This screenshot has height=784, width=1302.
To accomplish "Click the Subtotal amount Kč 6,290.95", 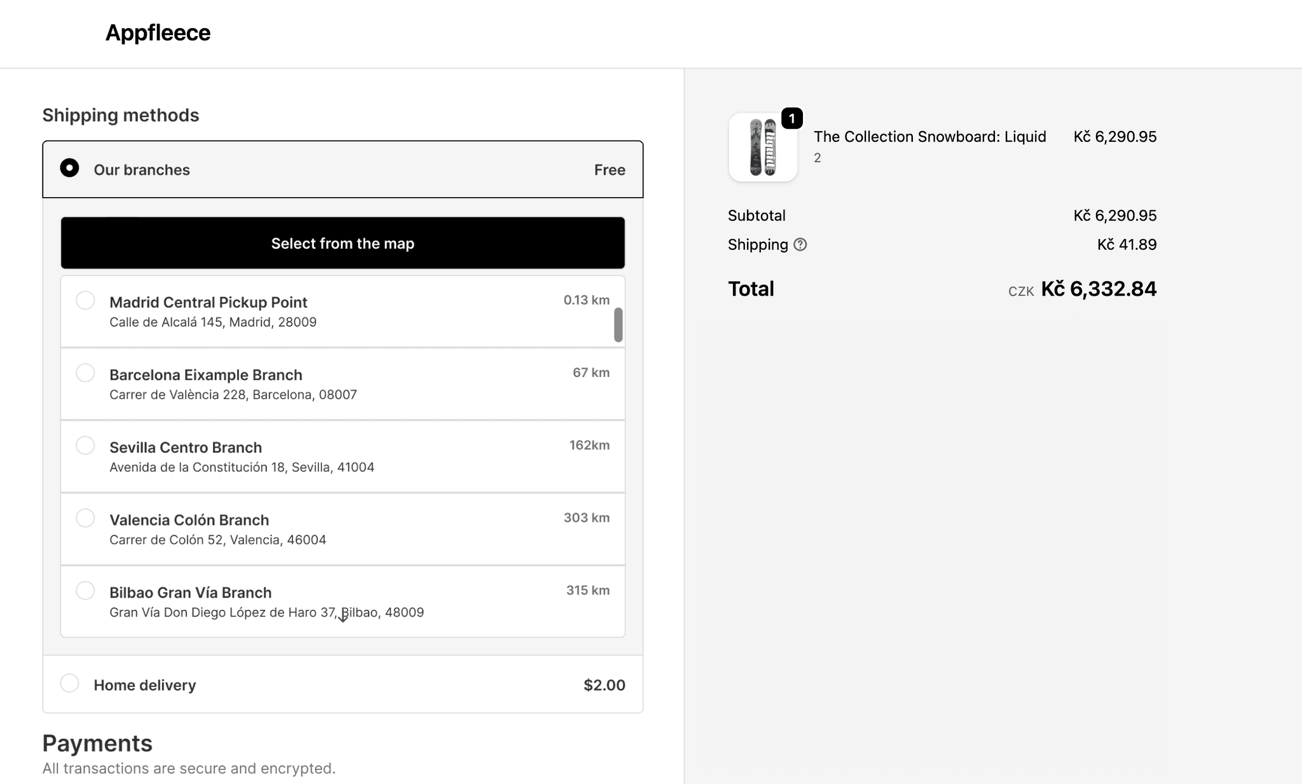I will (1115, 216).
